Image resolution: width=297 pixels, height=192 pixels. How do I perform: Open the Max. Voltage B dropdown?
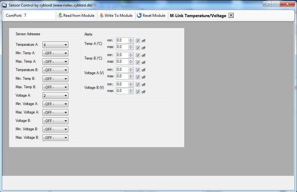coord(55,137)
